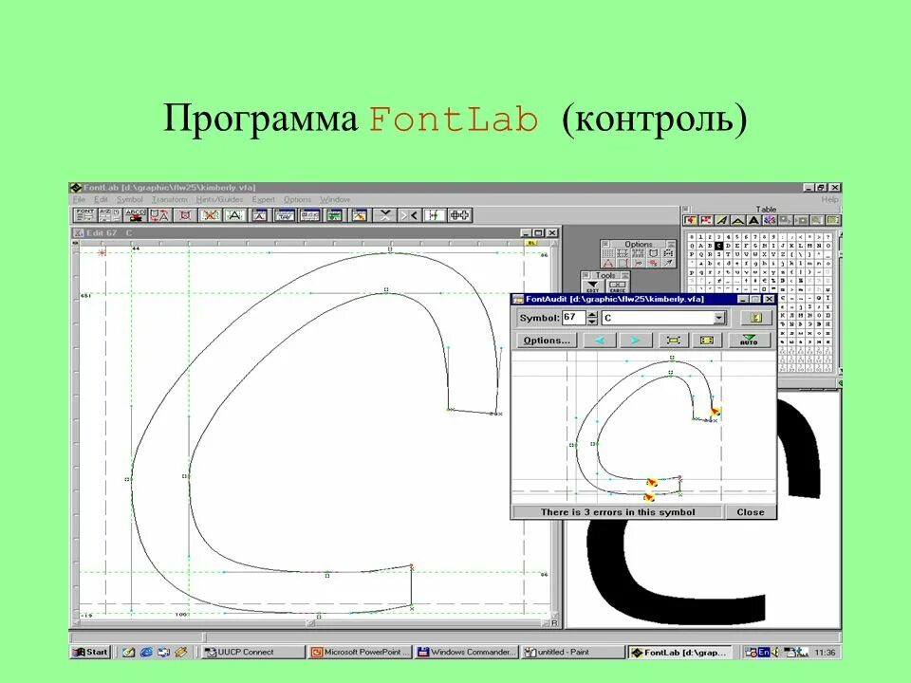Go to next error with right arrow
Screen dimensions: 911x683
635,341
